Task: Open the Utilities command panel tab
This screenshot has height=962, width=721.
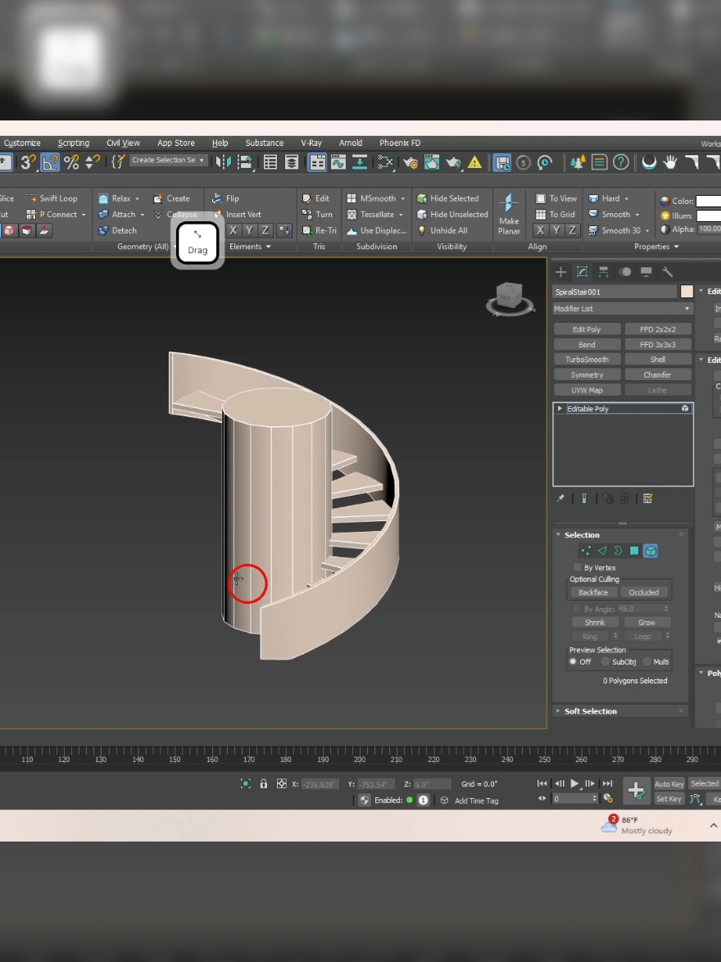Action: 667,271
